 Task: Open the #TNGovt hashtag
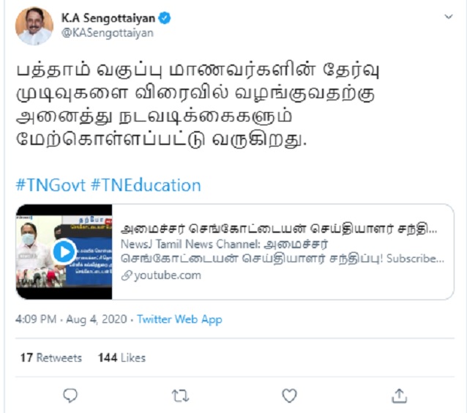click(x=51, y=185)
